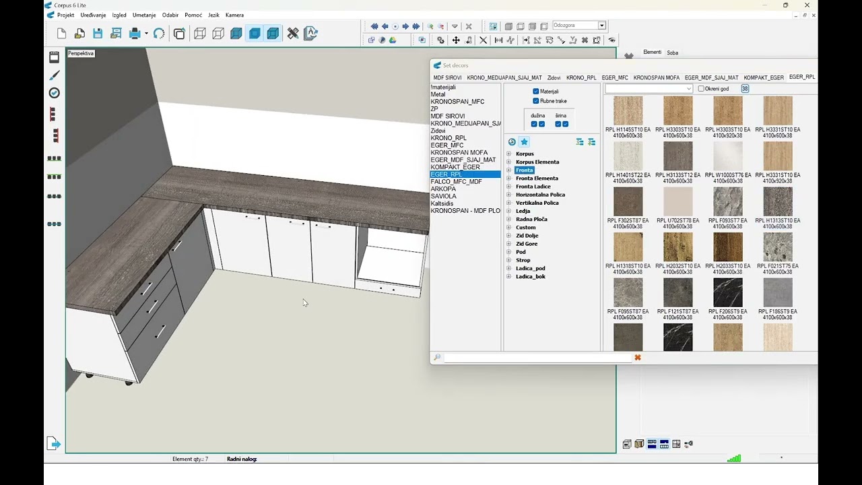This screenshot has height=485, width=862.
Task: Save the project with the floppy disk icon
Action: (98, 34)
